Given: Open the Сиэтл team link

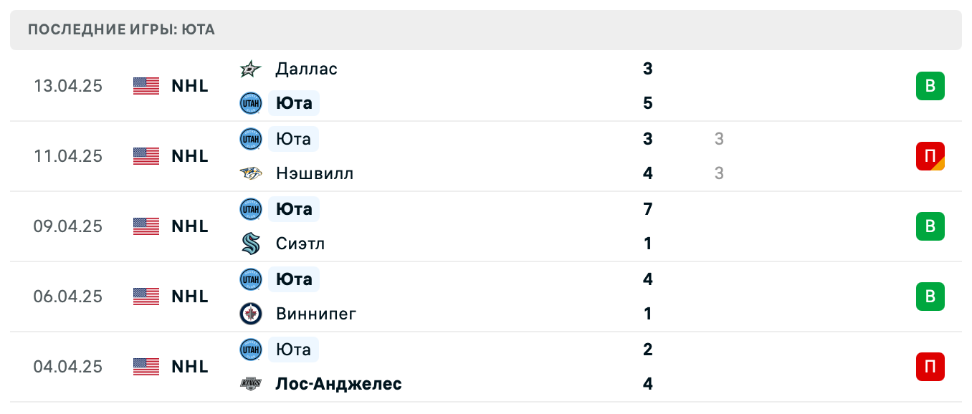Looking at the screenshot, I should pyautogui.click(x=300, y=244).
